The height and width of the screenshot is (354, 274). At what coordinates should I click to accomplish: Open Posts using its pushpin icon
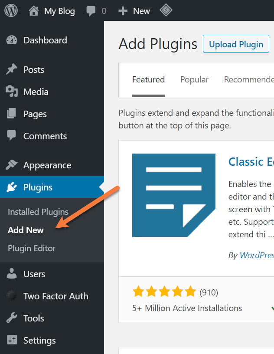pyautogui.click(x=12, y=69)
